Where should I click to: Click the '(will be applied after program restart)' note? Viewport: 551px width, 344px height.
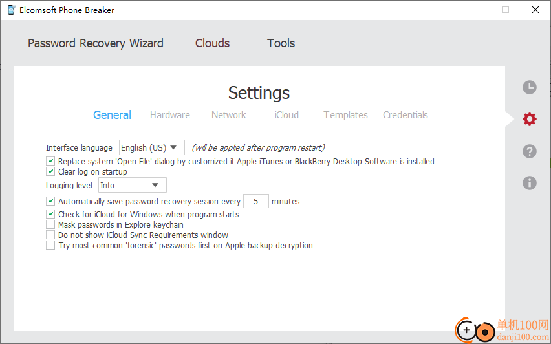coord(258,147)
